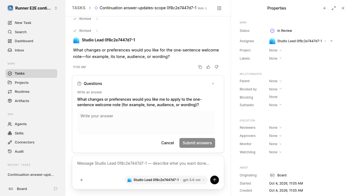Open the workspace switcher Runner E2E
Image resolution: width=349 pixels, height=196 pixels.
pos(33,8)
